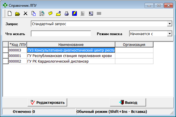
Task: Open the Режим поиска dropdown arrow
Action: coord(169,34)
